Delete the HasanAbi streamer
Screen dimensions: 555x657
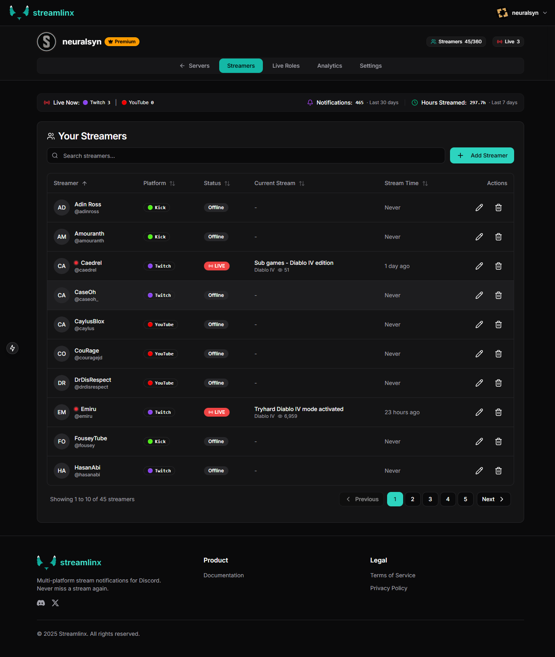coord(498,471)
